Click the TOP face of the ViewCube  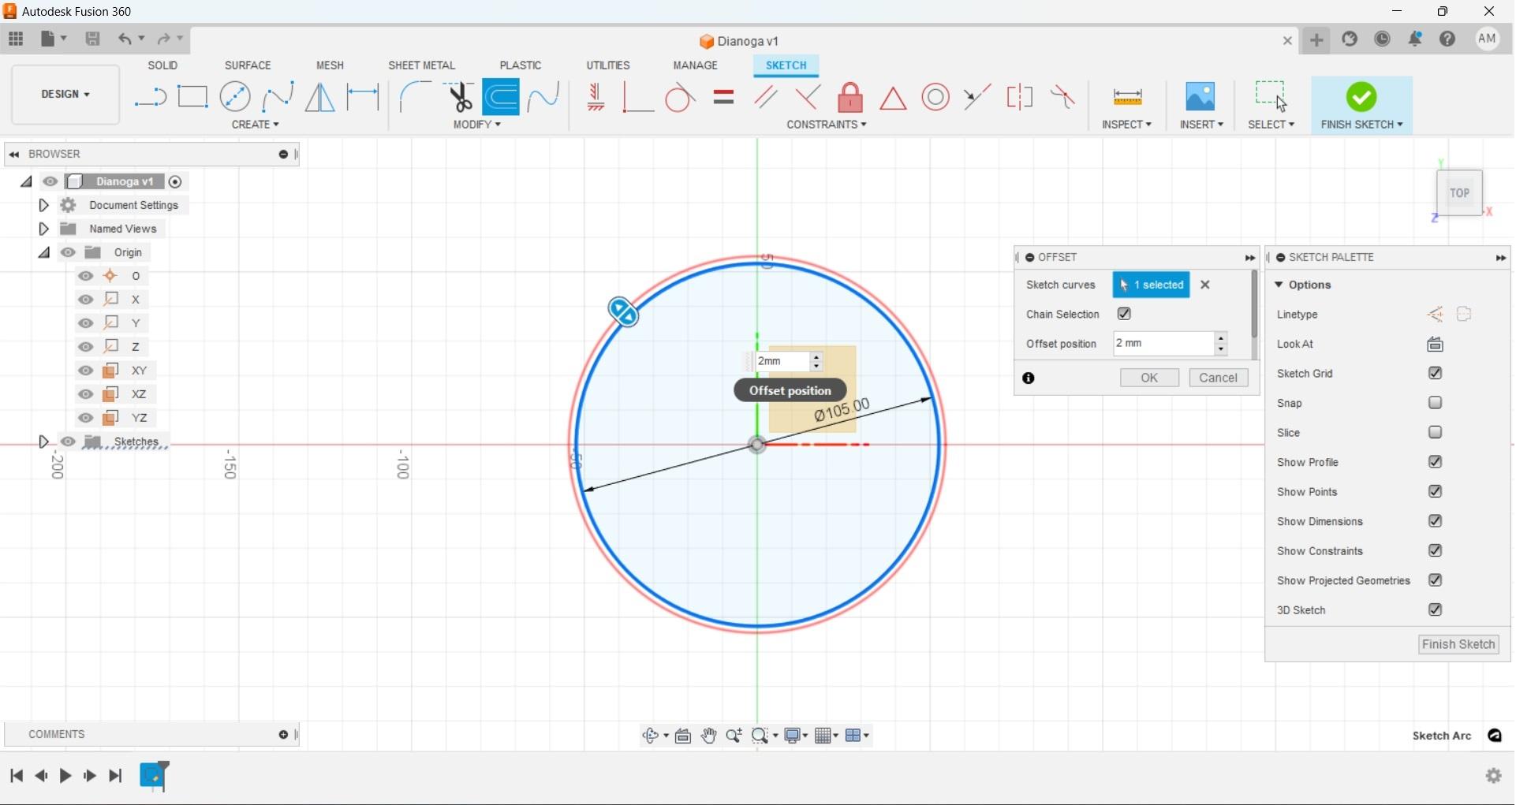(x=1459, y=192)
